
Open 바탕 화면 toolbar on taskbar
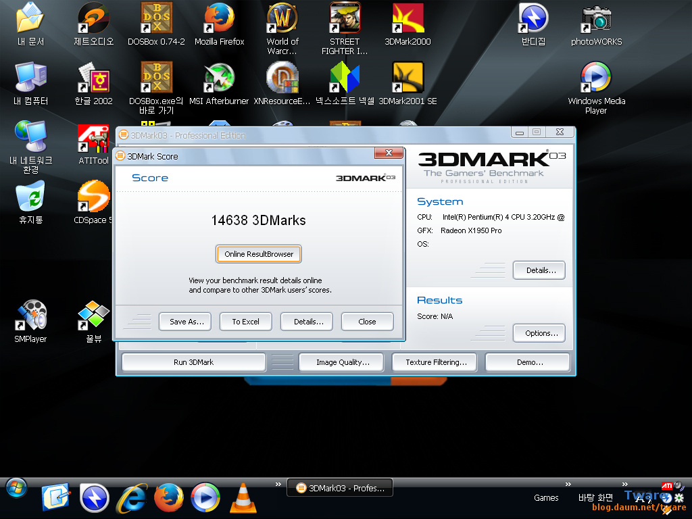pos(595,498)
